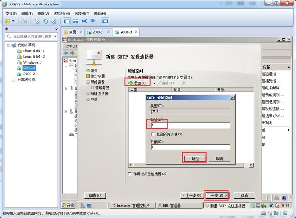
Task: Click the 开销 cost input field
Action: click(190, 147)
